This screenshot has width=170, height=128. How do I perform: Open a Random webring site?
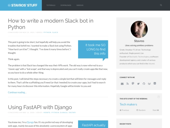pyautogui.click(x=141, y=110)
